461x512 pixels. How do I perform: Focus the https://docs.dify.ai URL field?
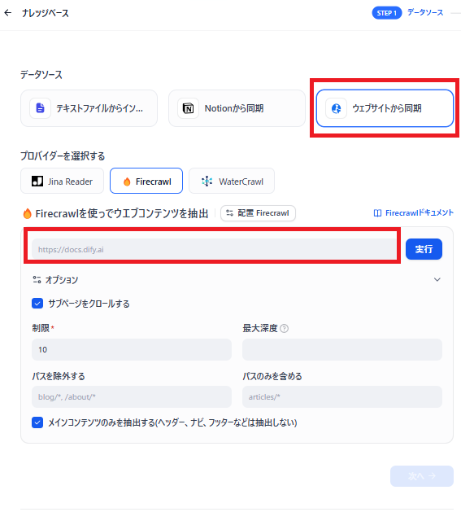214,249
